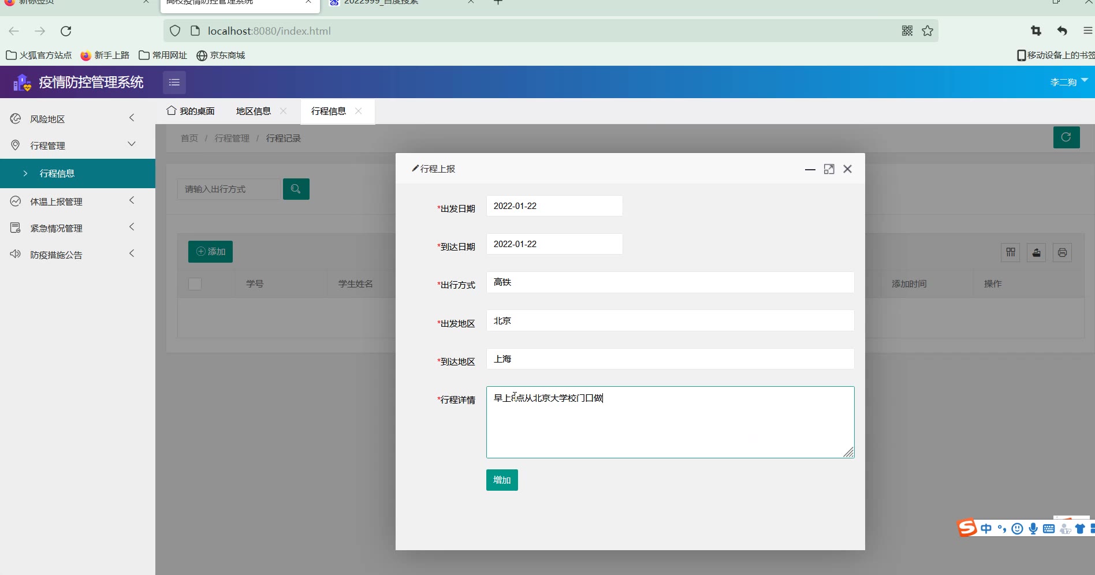Switch to the 我的桌面 tab
The width and height of the screenshot is (1095, 575).
point(191,111)
